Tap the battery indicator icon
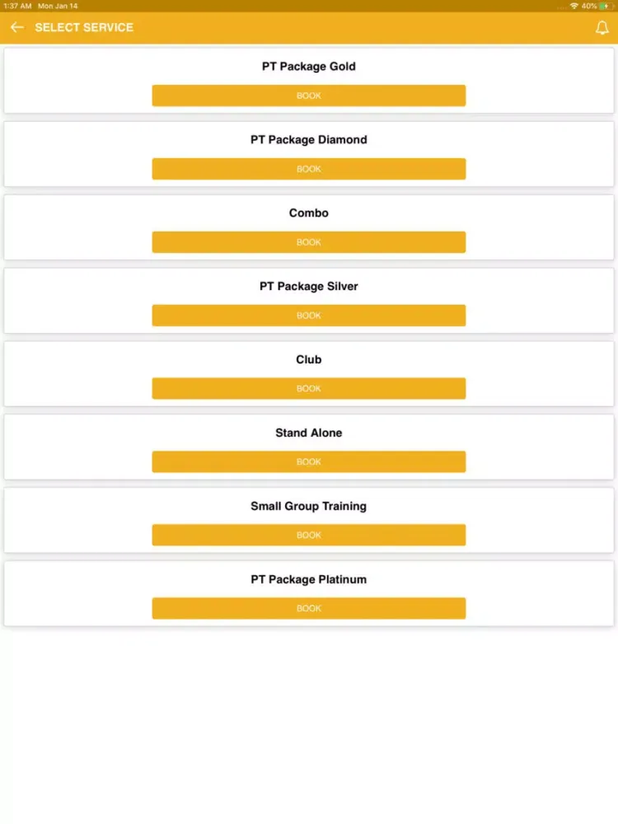 coord(606,6)
